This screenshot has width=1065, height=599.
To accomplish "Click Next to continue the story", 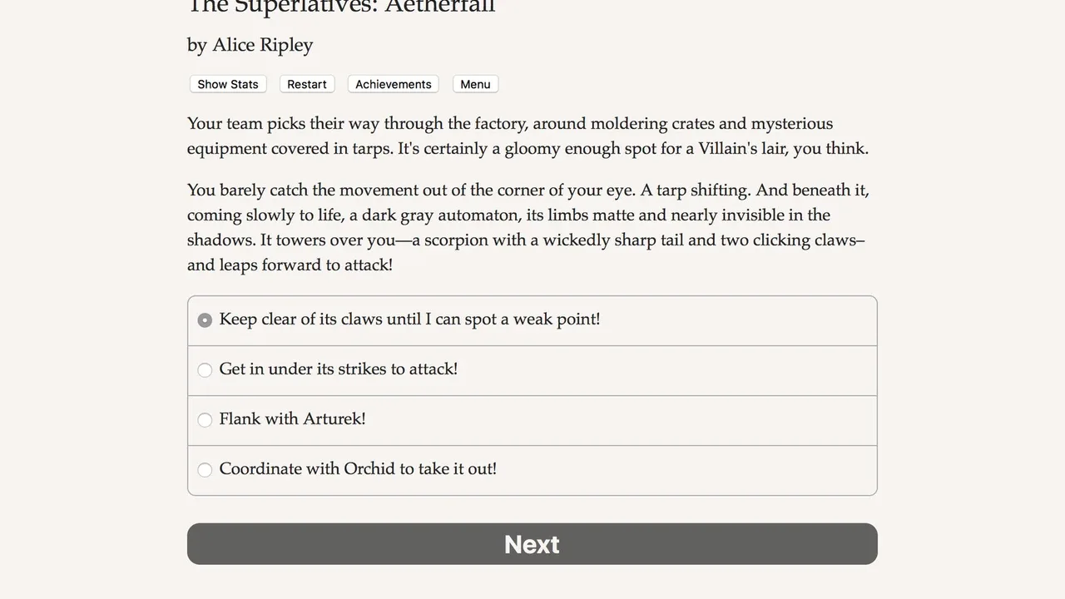I will coord(532,544).
